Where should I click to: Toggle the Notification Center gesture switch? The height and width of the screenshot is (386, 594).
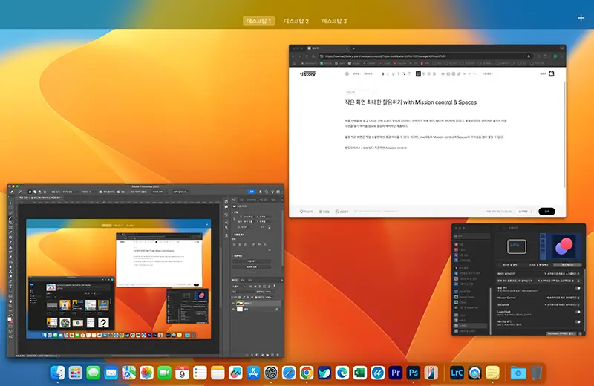(x=578, y=288)
